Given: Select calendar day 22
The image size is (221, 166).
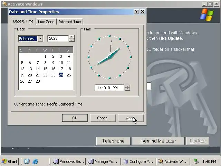Looking at the screenshot, I should (45, 75).
